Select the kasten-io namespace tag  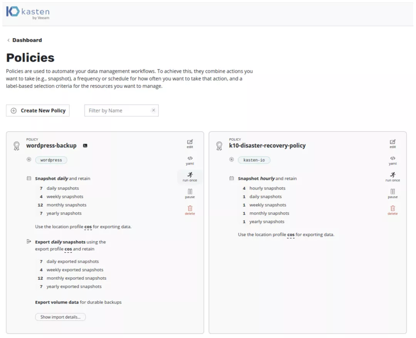click(x=254, y=160)
